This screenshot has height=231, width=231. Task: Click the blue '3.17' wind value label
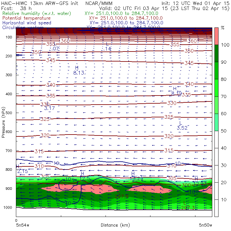coord(49,108)
